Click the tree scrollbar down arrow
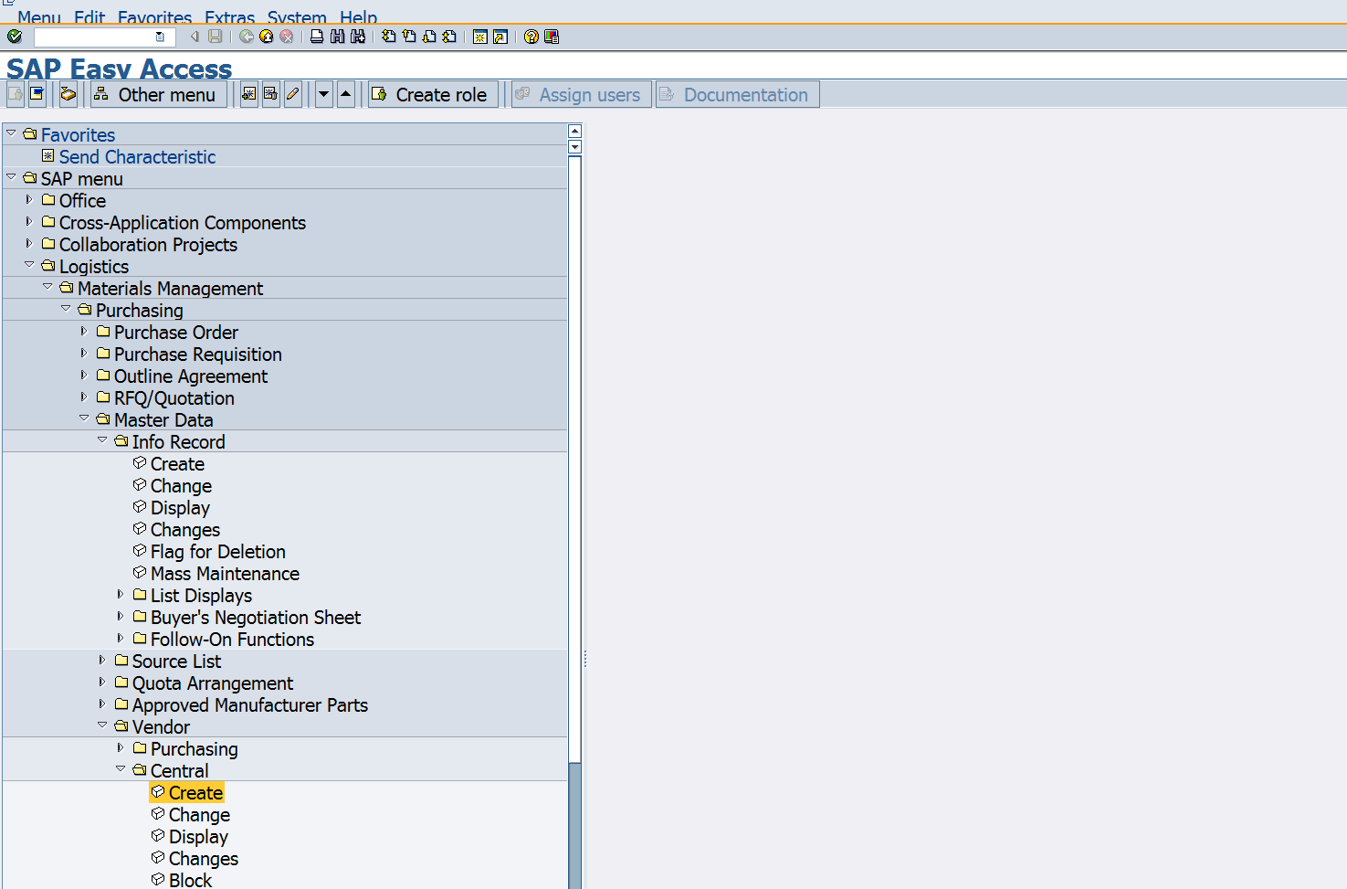The width and height of the screenshot is (1347, 889). pos(574,146)
